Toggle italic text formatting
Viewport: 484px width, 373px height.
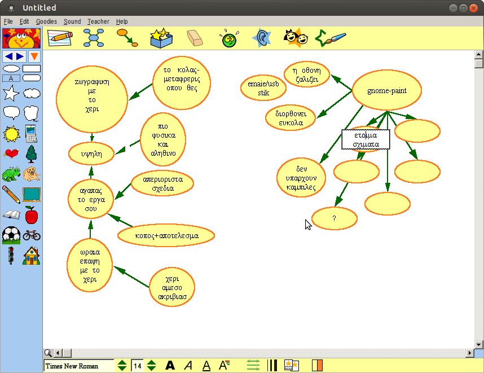(x=188, y=366)
